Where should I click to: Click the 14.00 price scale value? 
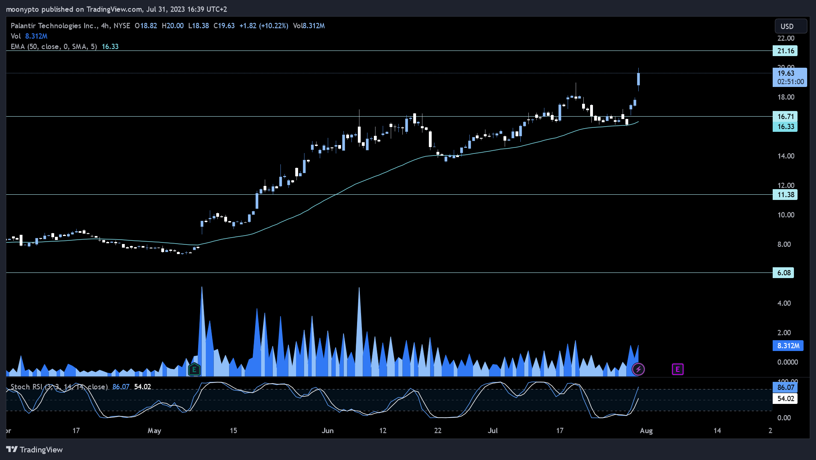pyautogui.click(x=786, y=156)
